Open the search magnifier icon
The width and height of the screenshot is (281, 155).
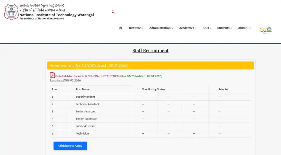[113, 12]
